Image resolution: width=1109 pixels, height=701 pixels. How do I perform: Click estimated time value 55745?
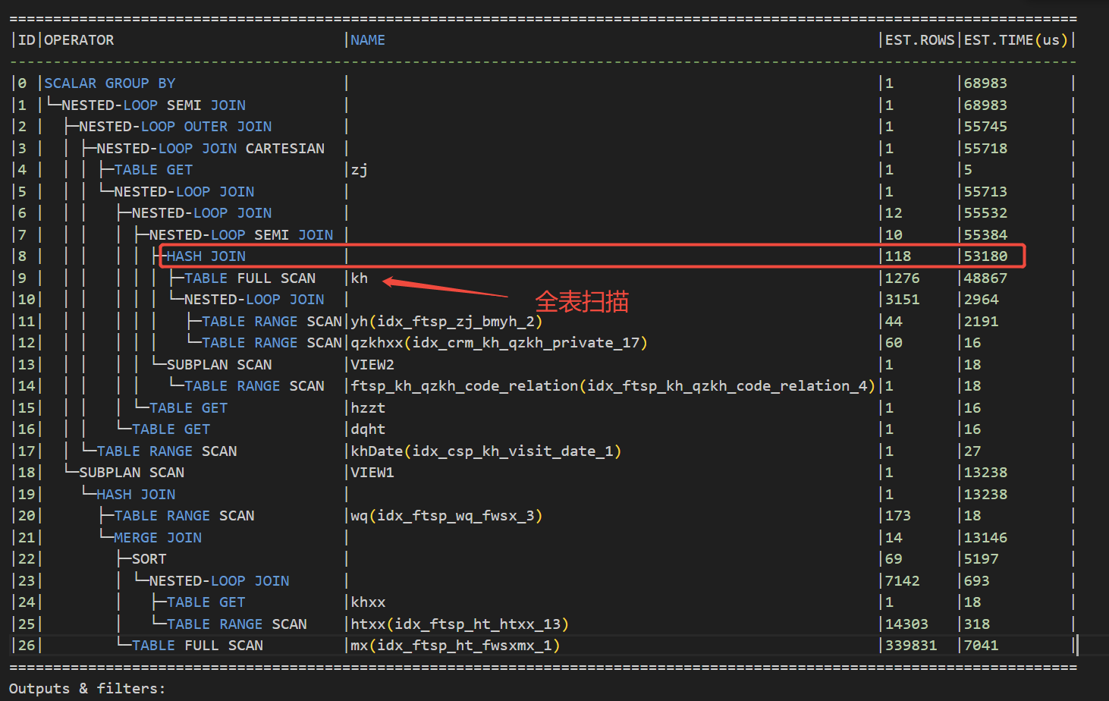coord(986,127)
